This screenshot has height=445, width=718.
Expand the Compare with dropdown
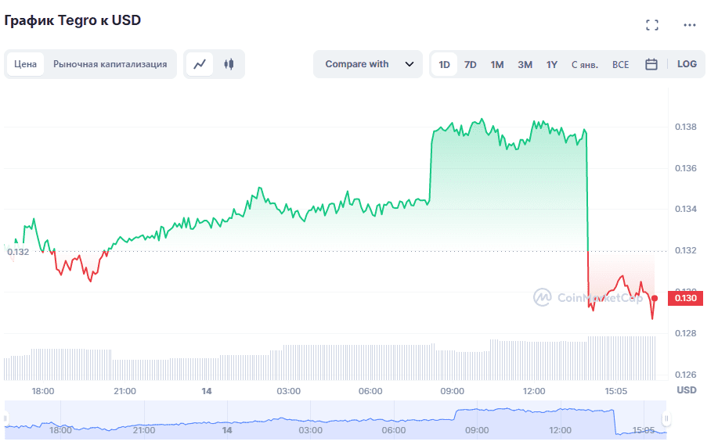[x=368, y=64]
